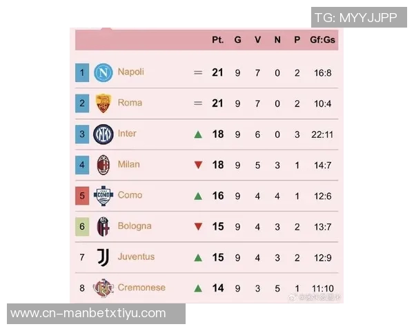The height and width of the screenshot is (331, 414).
Task: Open the Juventus team name link
Action: [136, 257]
